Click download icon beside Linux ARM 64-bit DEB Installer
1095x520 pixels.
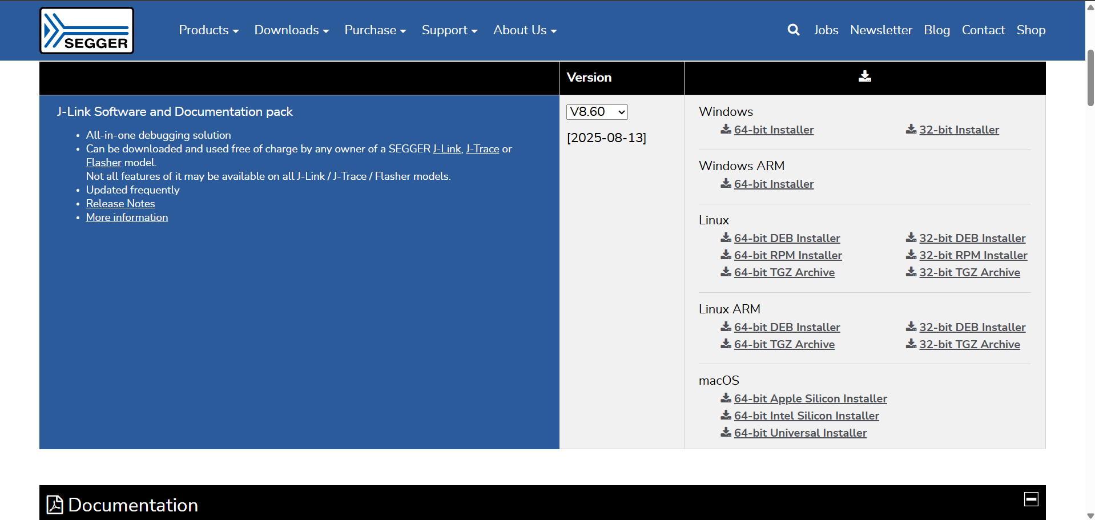[726, 326]
